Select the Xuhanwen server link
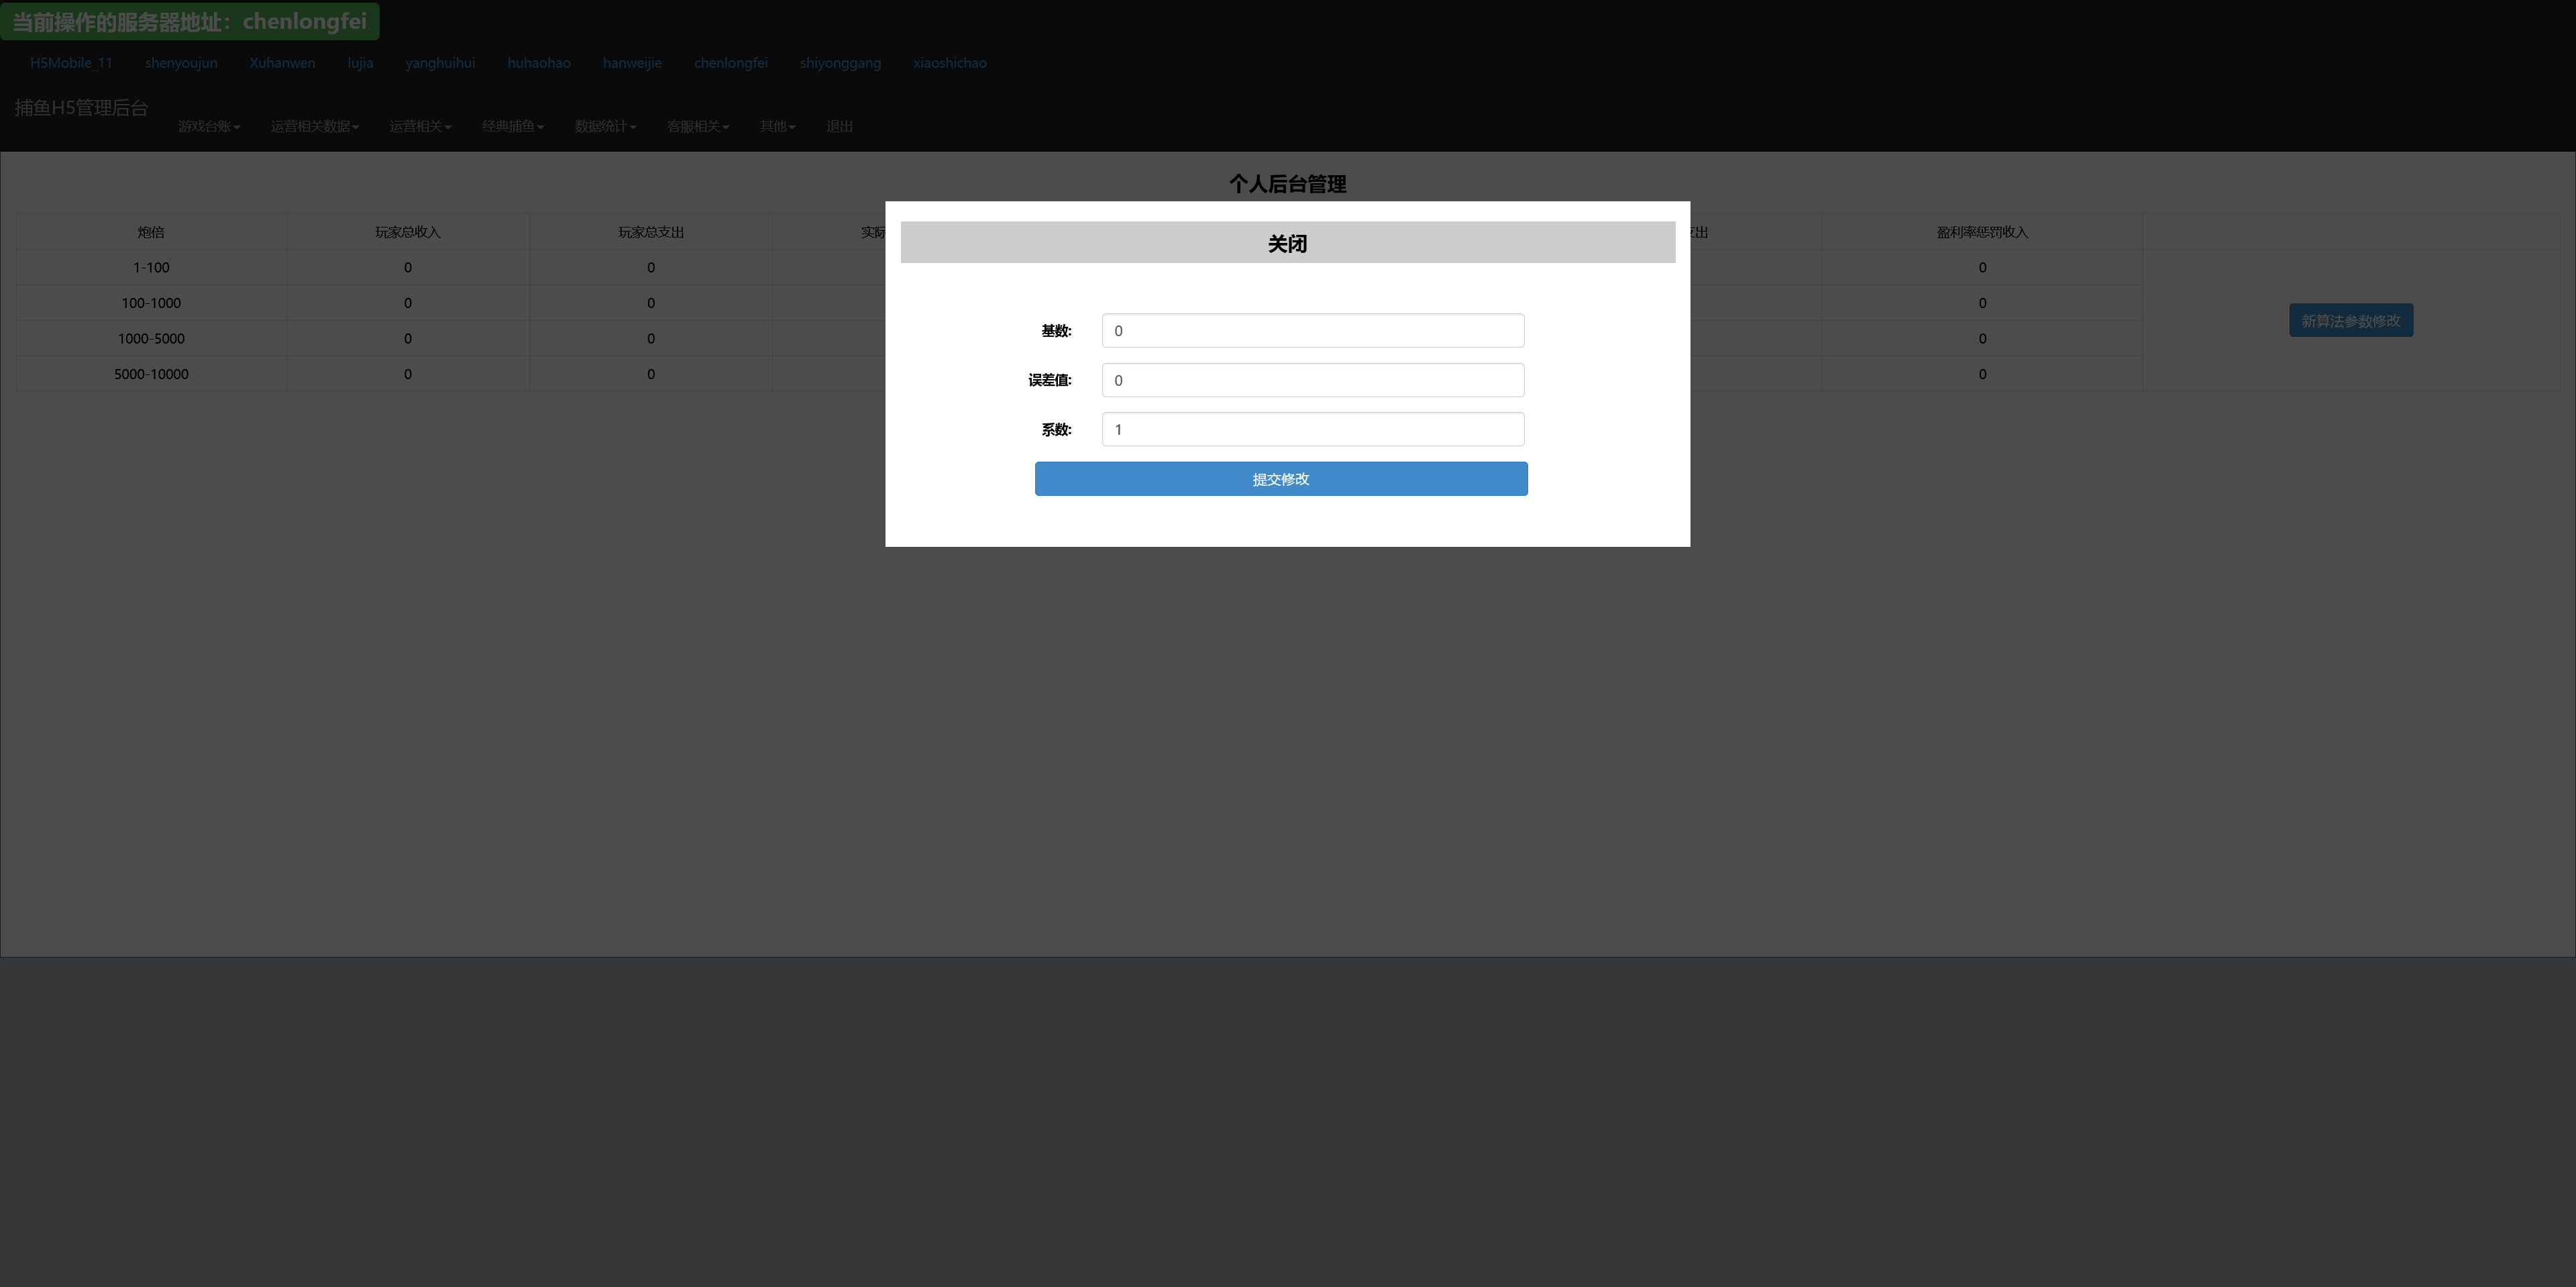 [282, 63]
